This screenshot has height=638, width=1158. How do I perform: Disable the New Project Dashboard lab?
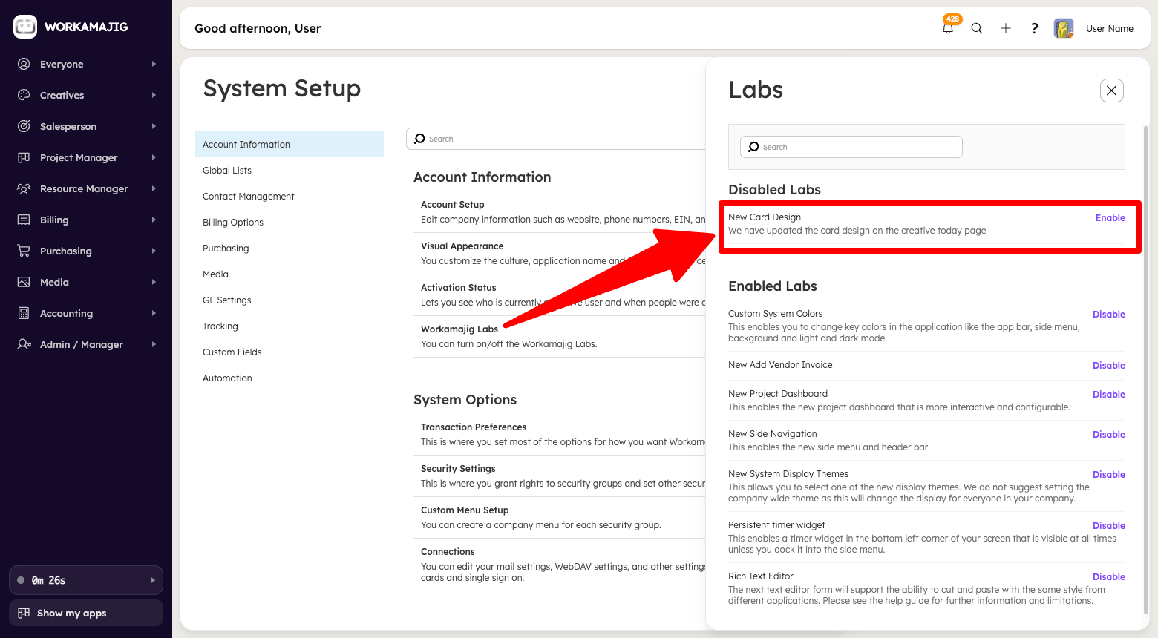[x=1108, y=394]
